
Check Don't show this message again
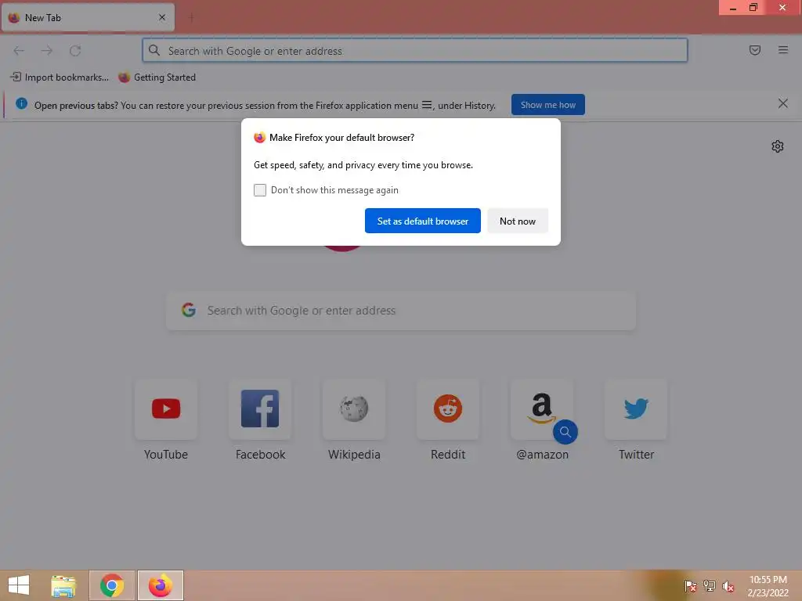pyautogui.click(x=260, y=190)
